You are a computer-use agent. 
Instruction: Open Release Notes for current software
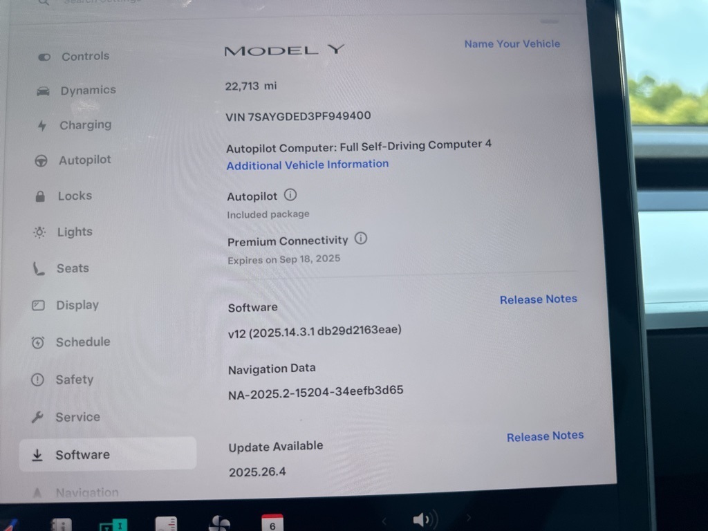(x=538, y=299)
